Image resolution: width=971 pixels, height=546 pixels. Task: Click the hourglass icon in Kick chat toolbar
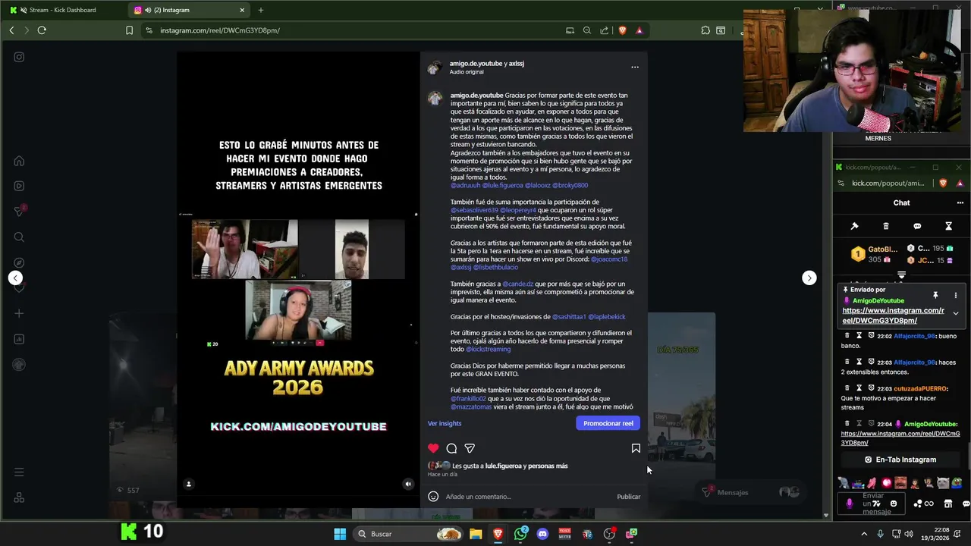pyautogui.click(x=948, y=226)
